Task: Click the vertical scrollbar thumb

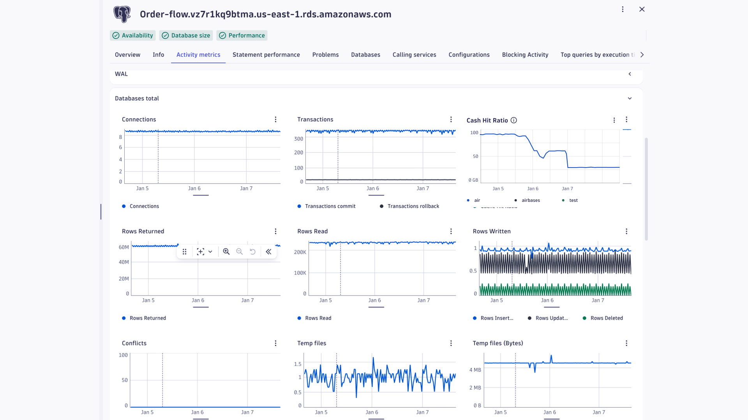Action: [646, 189]
